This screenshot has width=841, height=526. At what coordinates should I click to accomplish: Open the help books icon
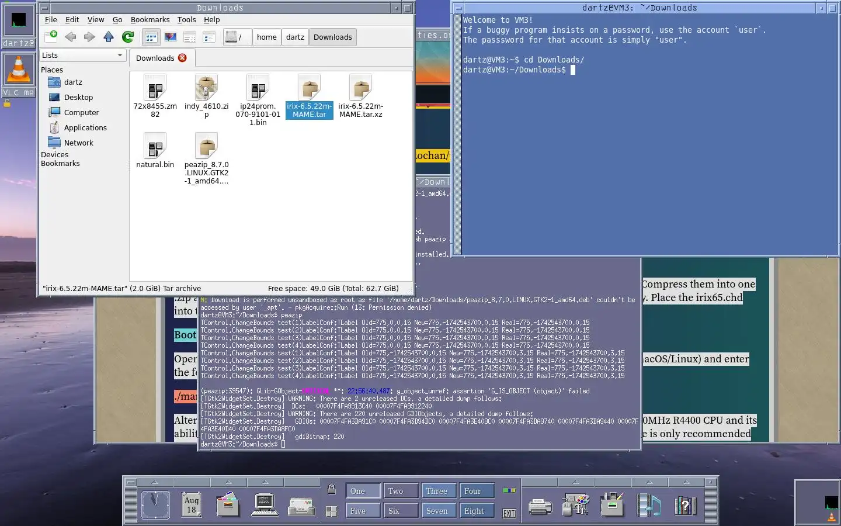pyautogui.click(x=685, y=505)
